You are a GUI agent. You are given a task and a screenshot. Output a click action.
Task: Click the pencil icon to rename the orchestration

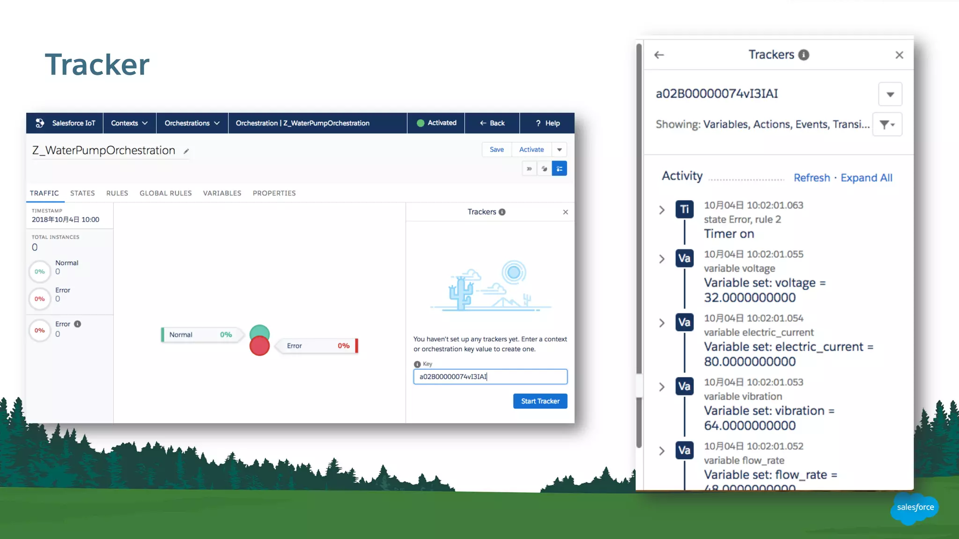pos(186,151)
